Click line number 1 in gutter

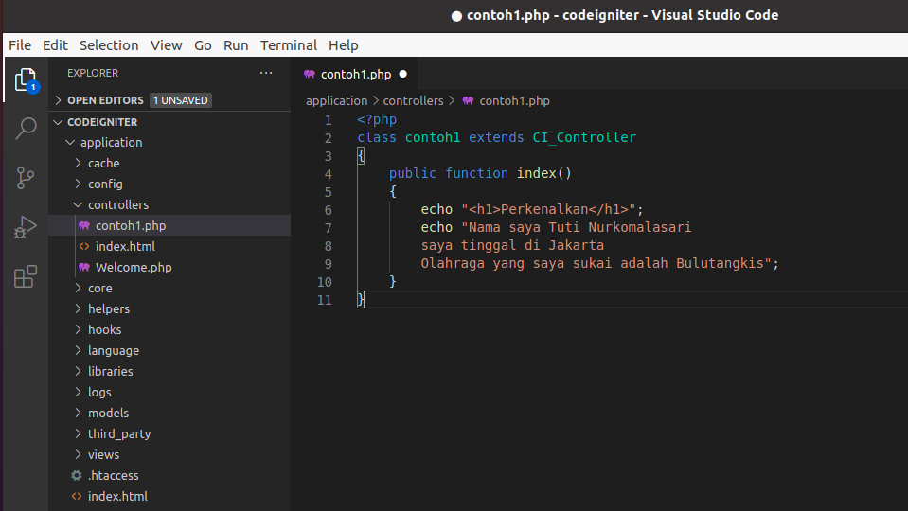pyautogui.click(x=329, y=120)
